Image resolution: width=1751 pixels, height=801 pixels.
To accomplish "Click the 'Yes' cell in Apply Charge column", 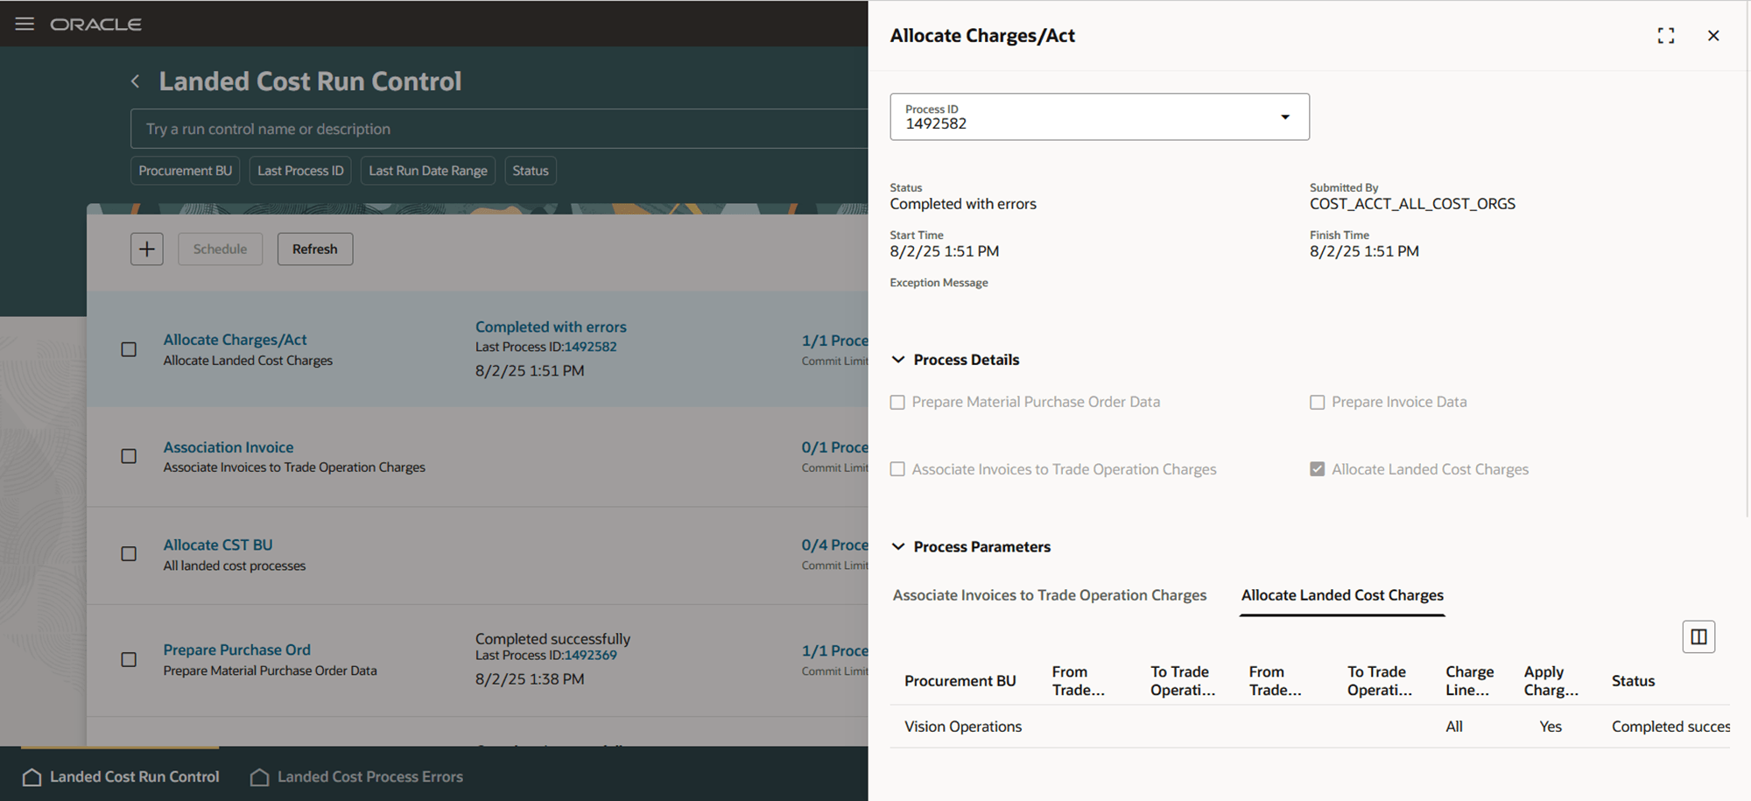I will pos(1551,727).
